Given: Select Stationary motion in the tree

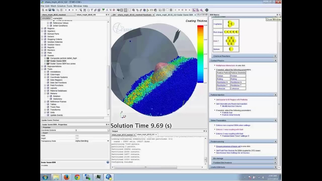Looking at the screenshot, I should (58, 99).
